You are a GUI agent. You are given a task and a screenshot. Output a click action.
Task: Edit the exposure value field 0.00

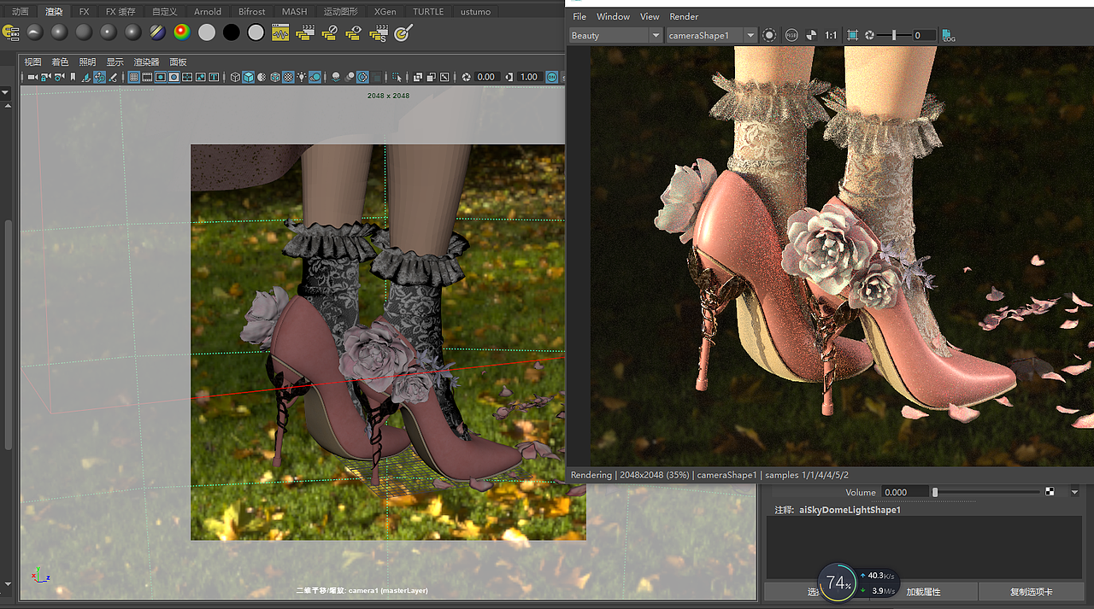(486, 77)
